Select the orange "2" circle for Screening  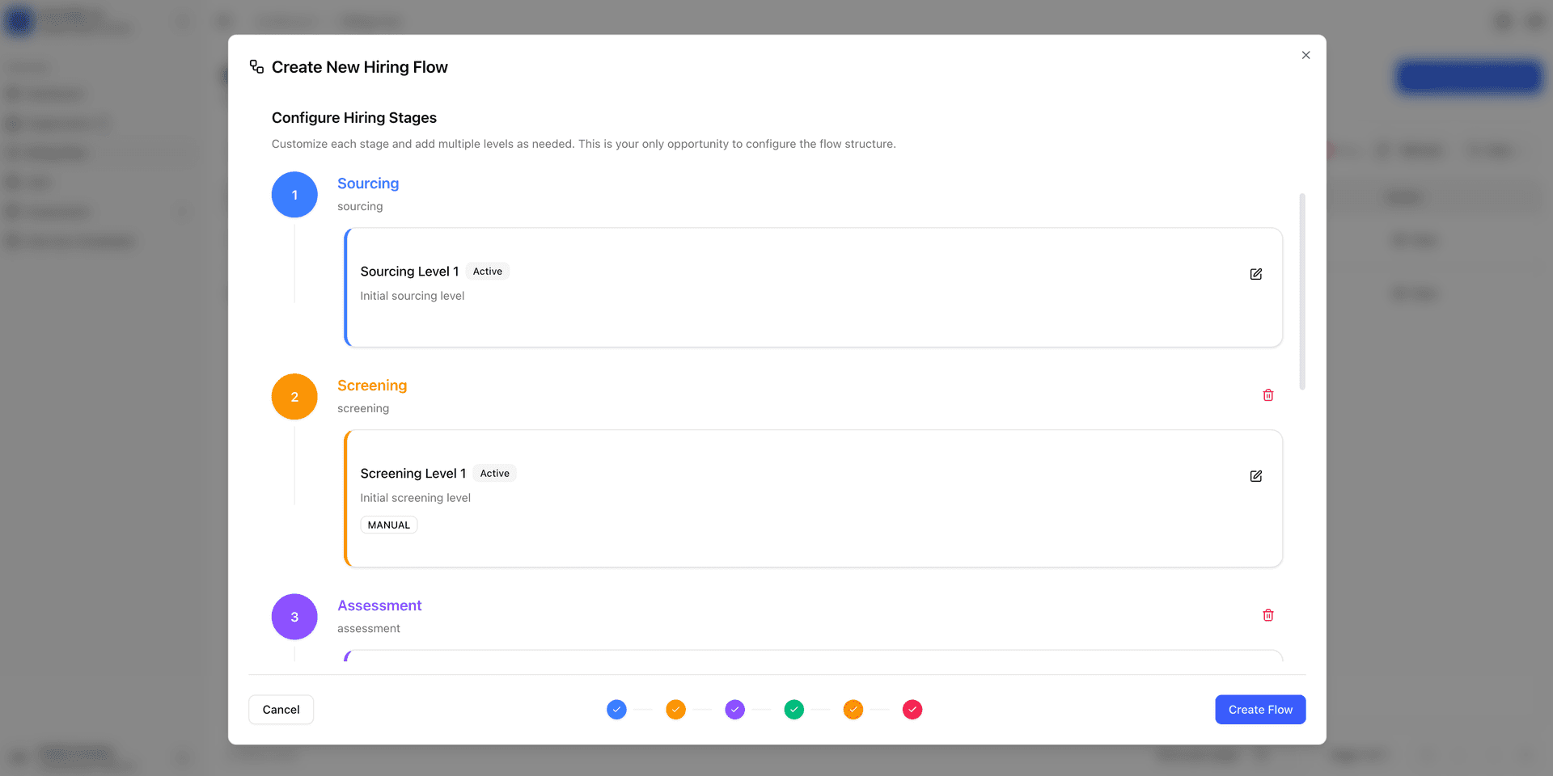(x=294, y=397)
